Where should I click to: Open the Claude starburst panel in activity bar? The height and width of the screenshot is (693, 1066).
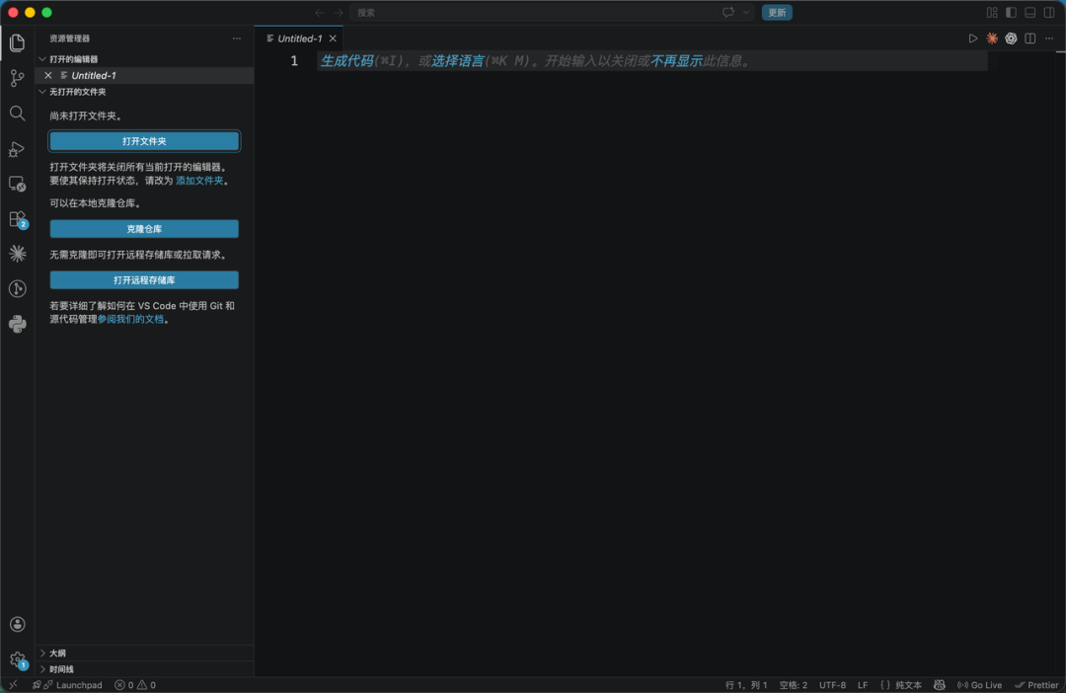click(x=17, y=254)
